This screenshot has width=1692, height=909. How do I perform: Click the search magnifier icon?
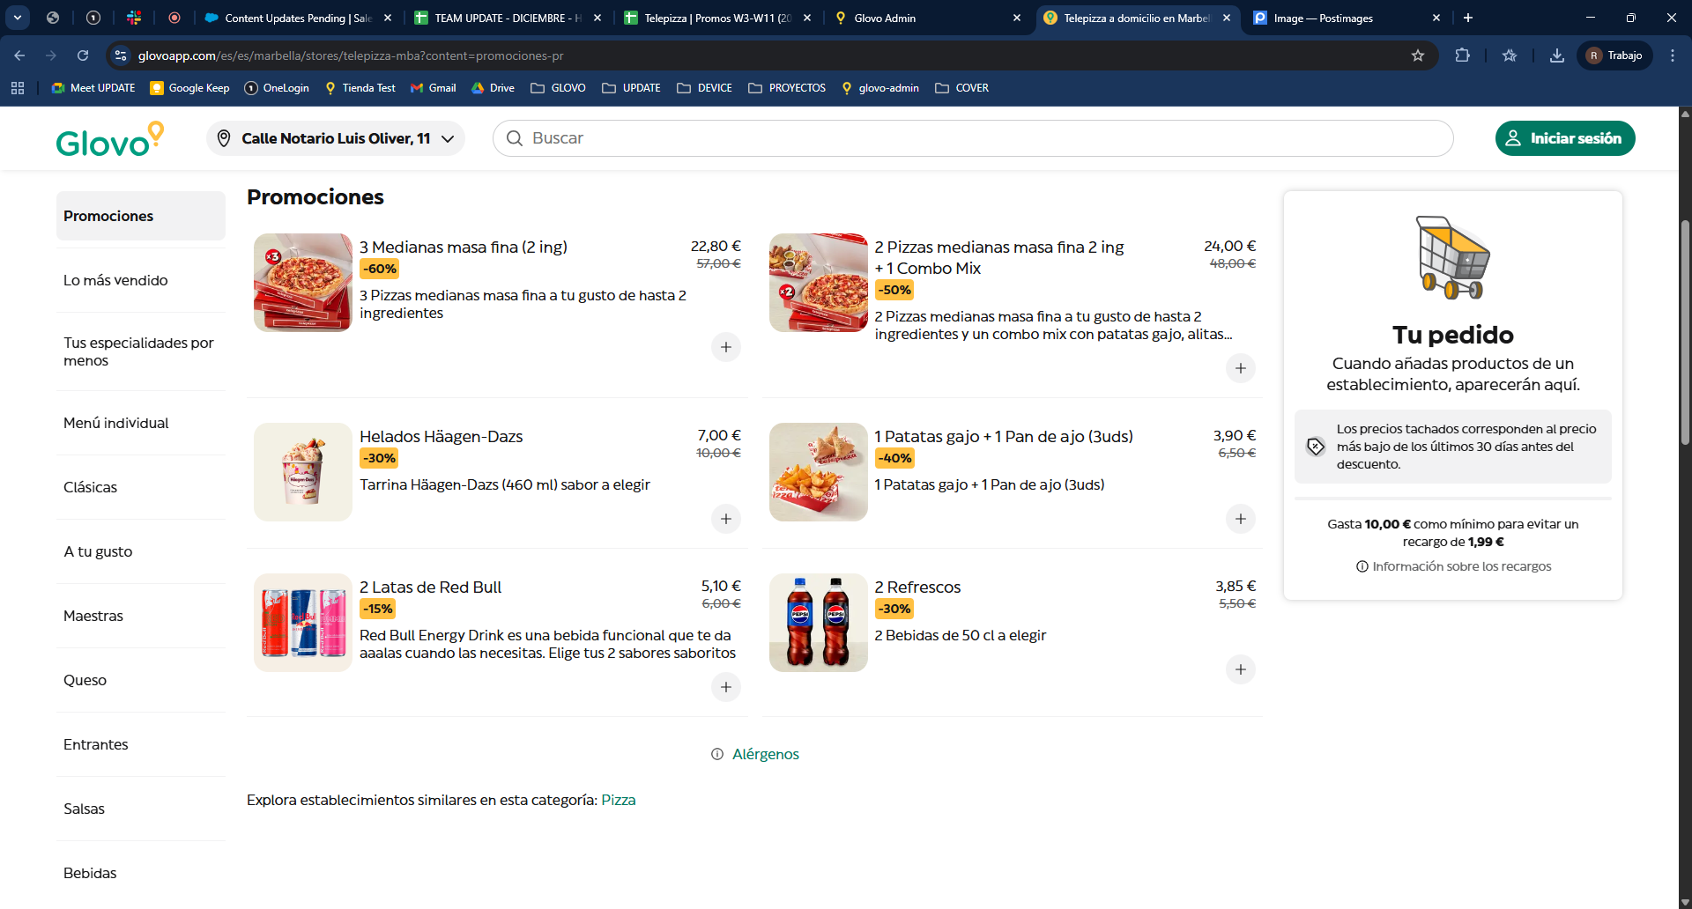[x=515, y=138]
